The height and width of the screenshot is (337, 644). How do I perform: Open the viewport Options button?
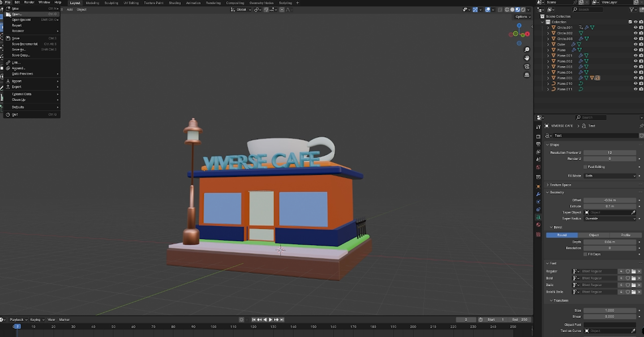pos(521,17)
